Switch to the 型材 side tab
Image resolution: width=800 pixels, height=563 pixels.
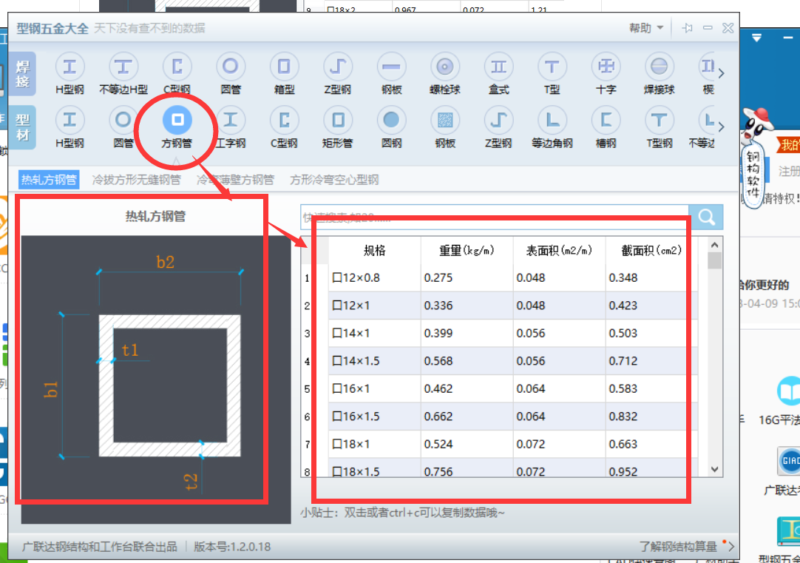coord(22,127)
